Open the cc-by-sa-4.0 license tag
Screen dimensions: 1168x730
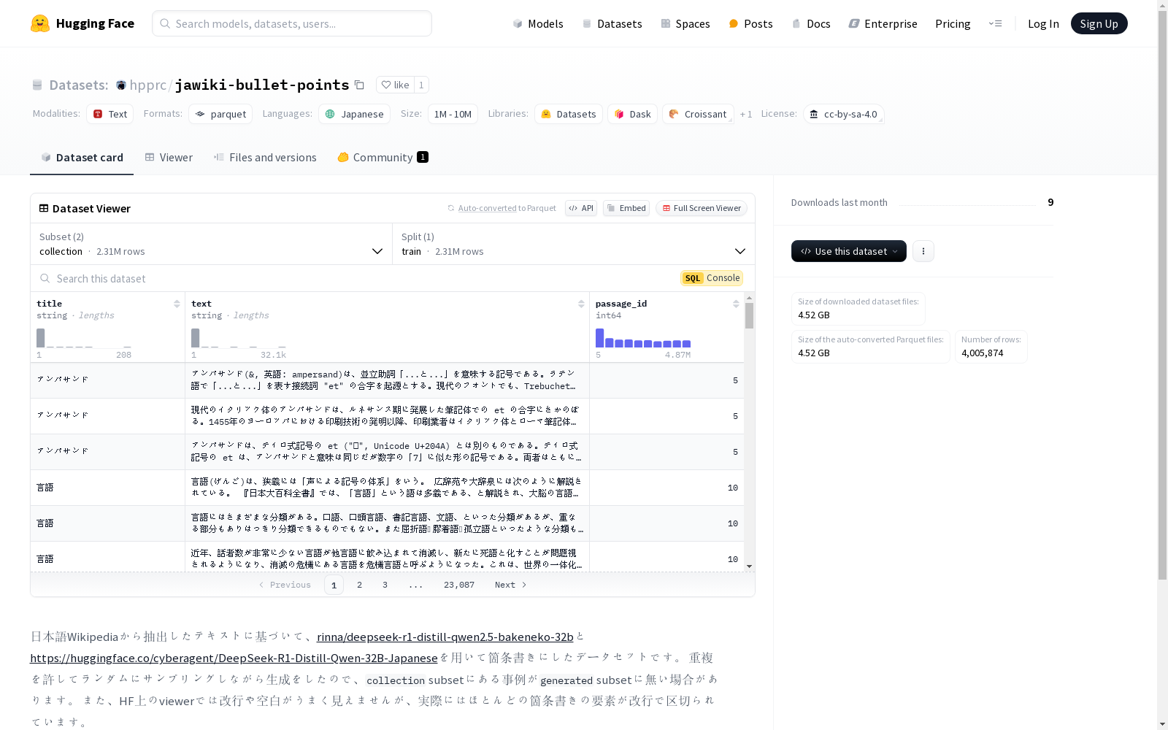pos(844,114)
